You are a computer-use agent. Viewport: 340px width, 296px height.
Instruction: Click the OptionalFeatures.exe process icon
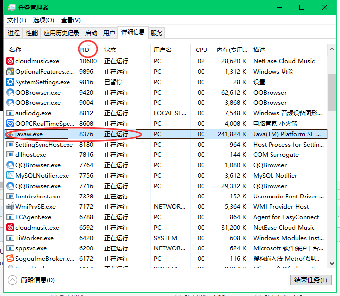(10, 72)
